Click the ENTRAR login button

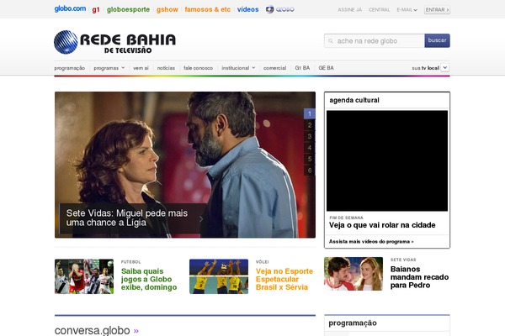pos(437,10)
